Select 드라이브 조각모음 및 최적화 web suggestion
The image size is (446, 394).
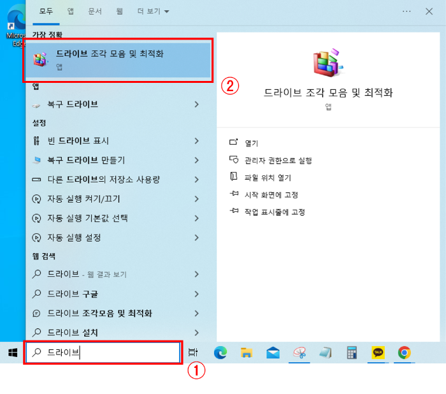(99, 313)
